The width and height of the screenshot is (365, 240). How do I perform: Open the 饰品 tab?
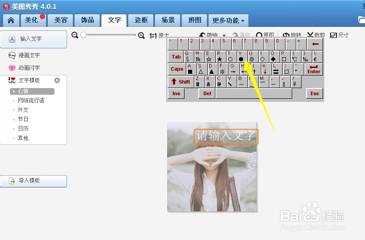point(87,20)
